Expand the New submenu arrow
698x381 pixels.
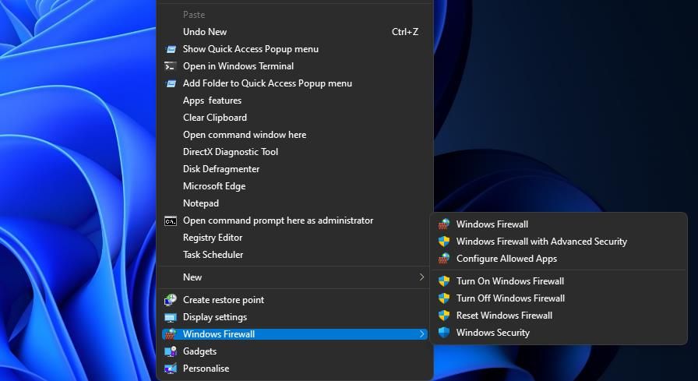pyautogui.click(x=421, y=277)
